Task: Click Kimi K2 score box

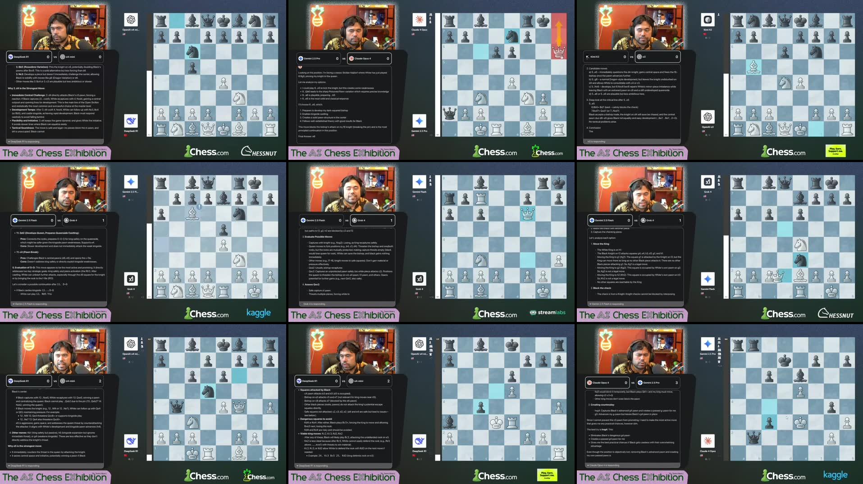Action: click(x=606, y=57)
